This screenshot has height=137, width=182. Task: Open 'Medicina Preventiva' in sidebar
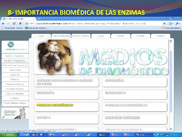click(15, 56)
